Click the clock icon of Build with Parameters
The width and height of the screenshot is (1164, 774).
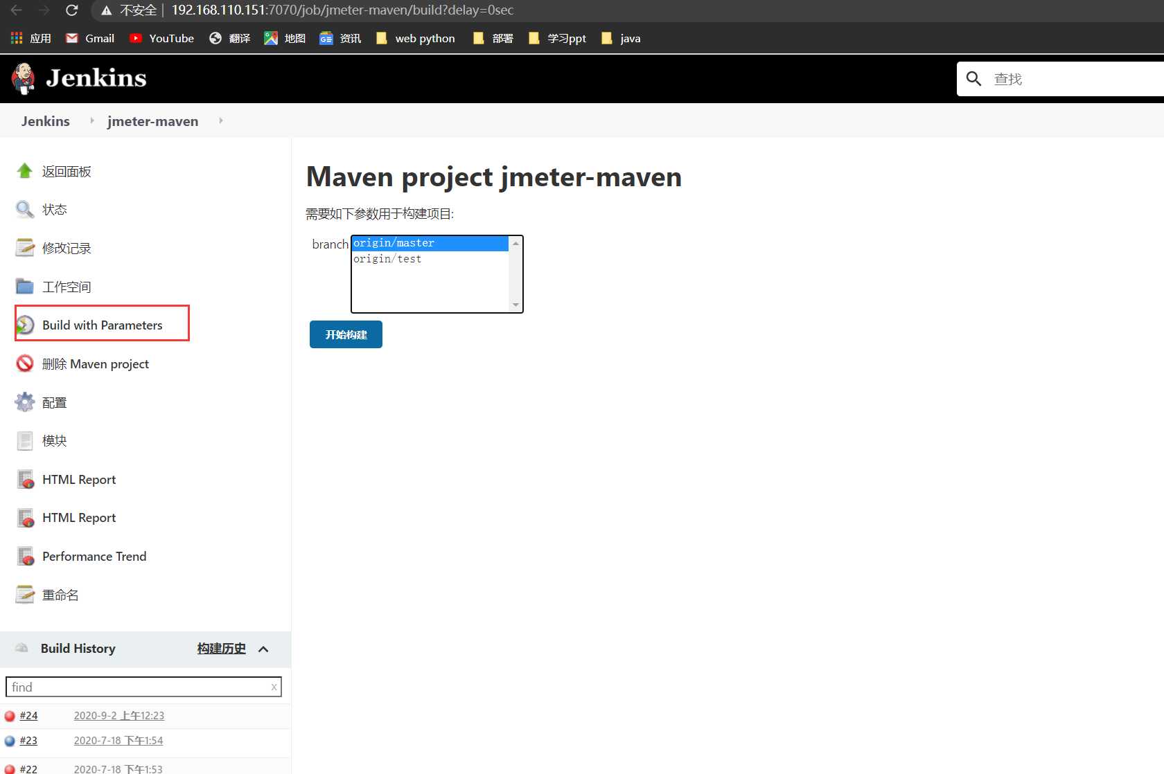(x=25, y=325)
